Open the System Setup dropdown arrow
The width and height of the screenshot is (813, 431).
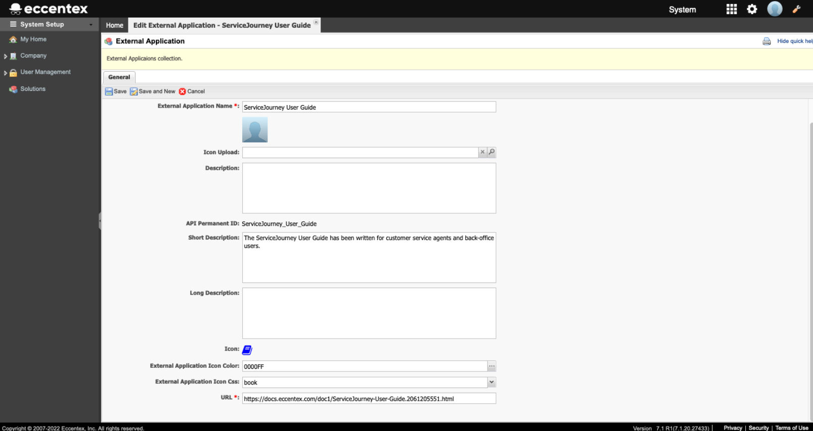pos(91,25)
